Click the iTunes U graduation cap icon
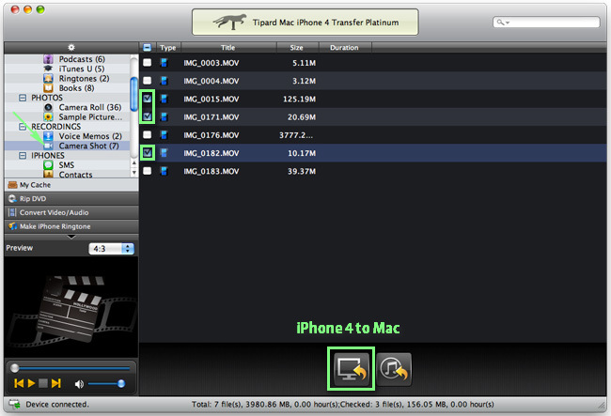The image size is (611, 416). point(48,69)
